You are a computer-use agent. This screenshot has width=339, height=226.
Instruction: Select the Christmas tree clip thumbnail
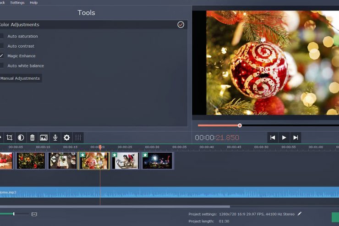[31, 161]
